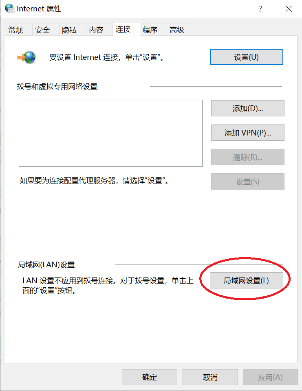
Task: Click the question mark help icon
Action: coord(260,9)
